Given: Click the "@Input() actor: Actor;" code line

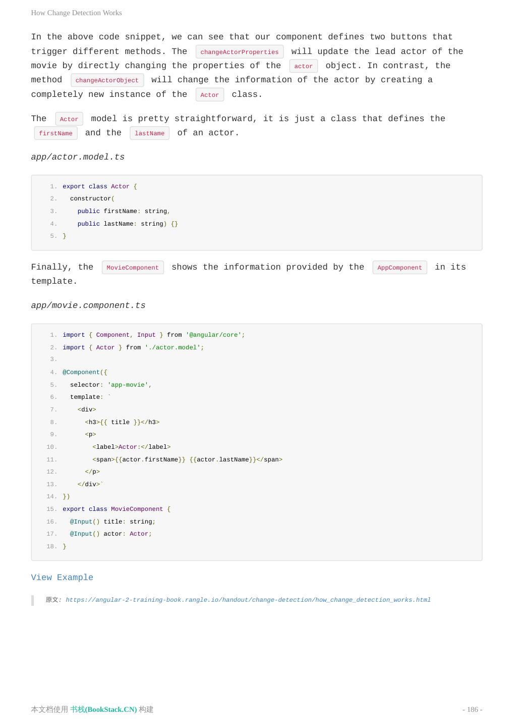Looking at the screenshot, I should click(110, 534).
